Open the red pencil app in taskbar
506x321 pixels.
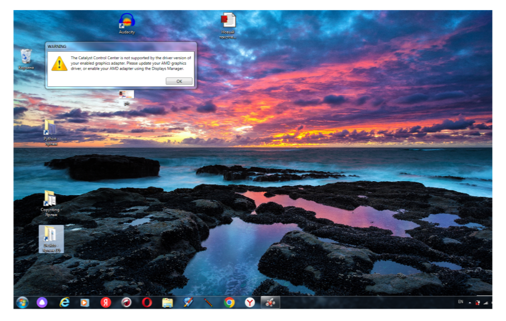coord(208,303)
